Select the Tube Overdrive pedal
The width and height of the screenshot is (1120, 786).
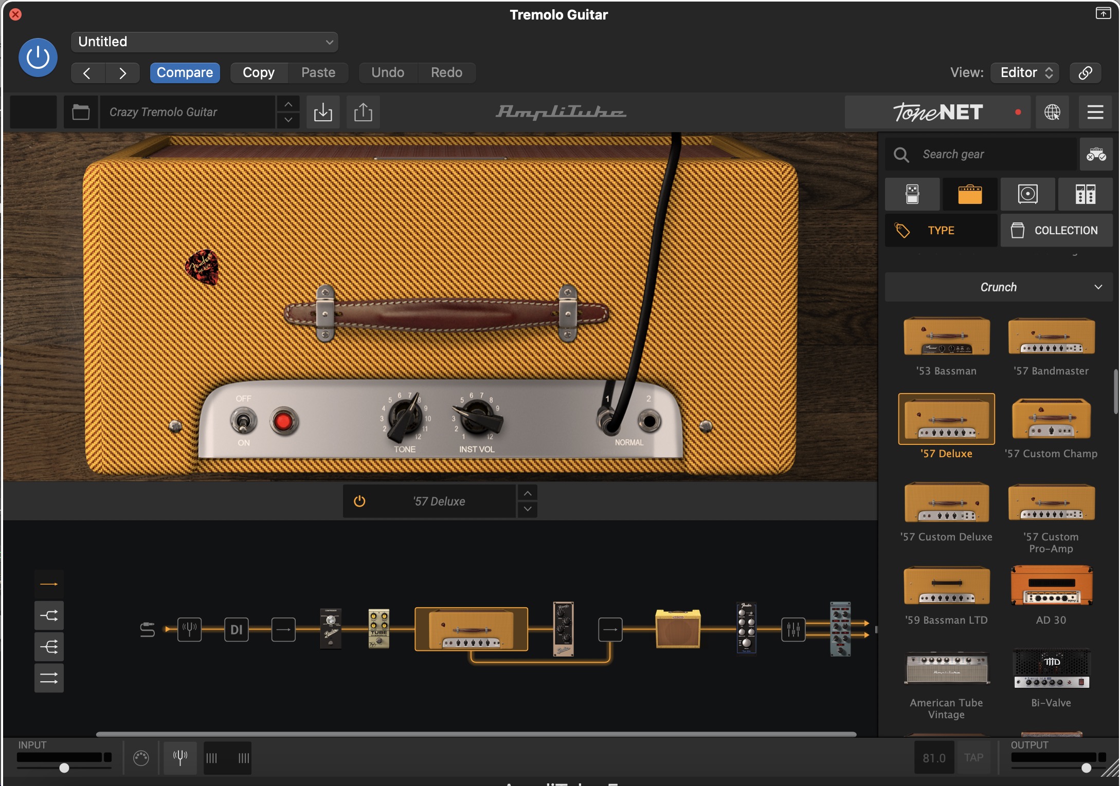378,628
